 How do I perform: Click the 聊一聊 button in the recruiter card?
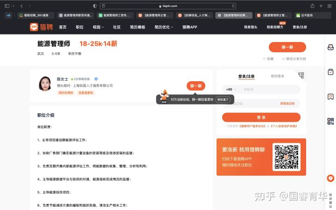point(196,86)
